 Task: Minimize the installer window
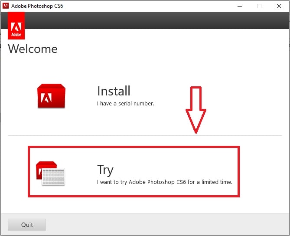coord(240,6)
